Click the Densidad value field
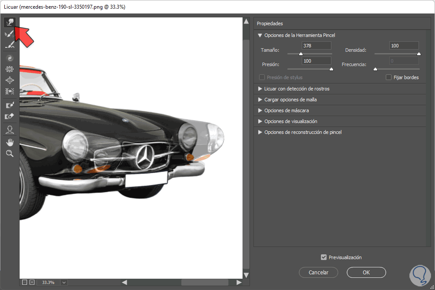 tap(404, 46)
